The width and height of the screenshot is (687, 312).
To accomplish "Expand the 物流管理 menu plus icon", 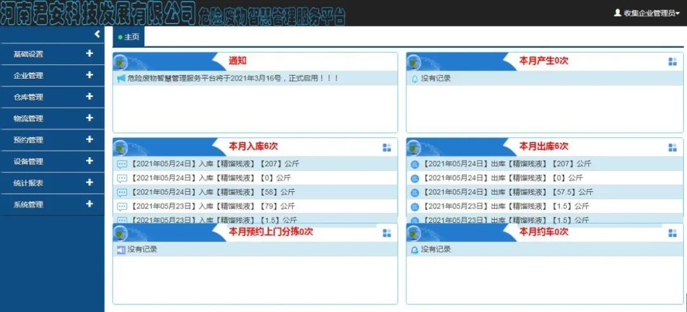I will 90,118.
